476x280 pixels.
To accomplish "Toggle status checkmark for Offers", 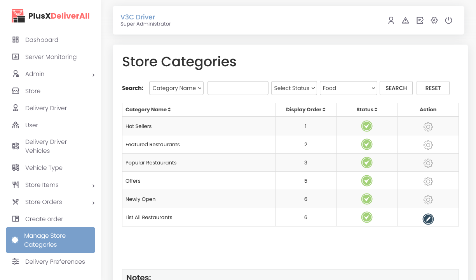I will coord(367,181).
